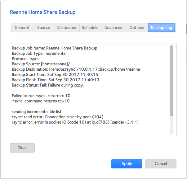Go to the Schedule tab

[x=90, y=28]
